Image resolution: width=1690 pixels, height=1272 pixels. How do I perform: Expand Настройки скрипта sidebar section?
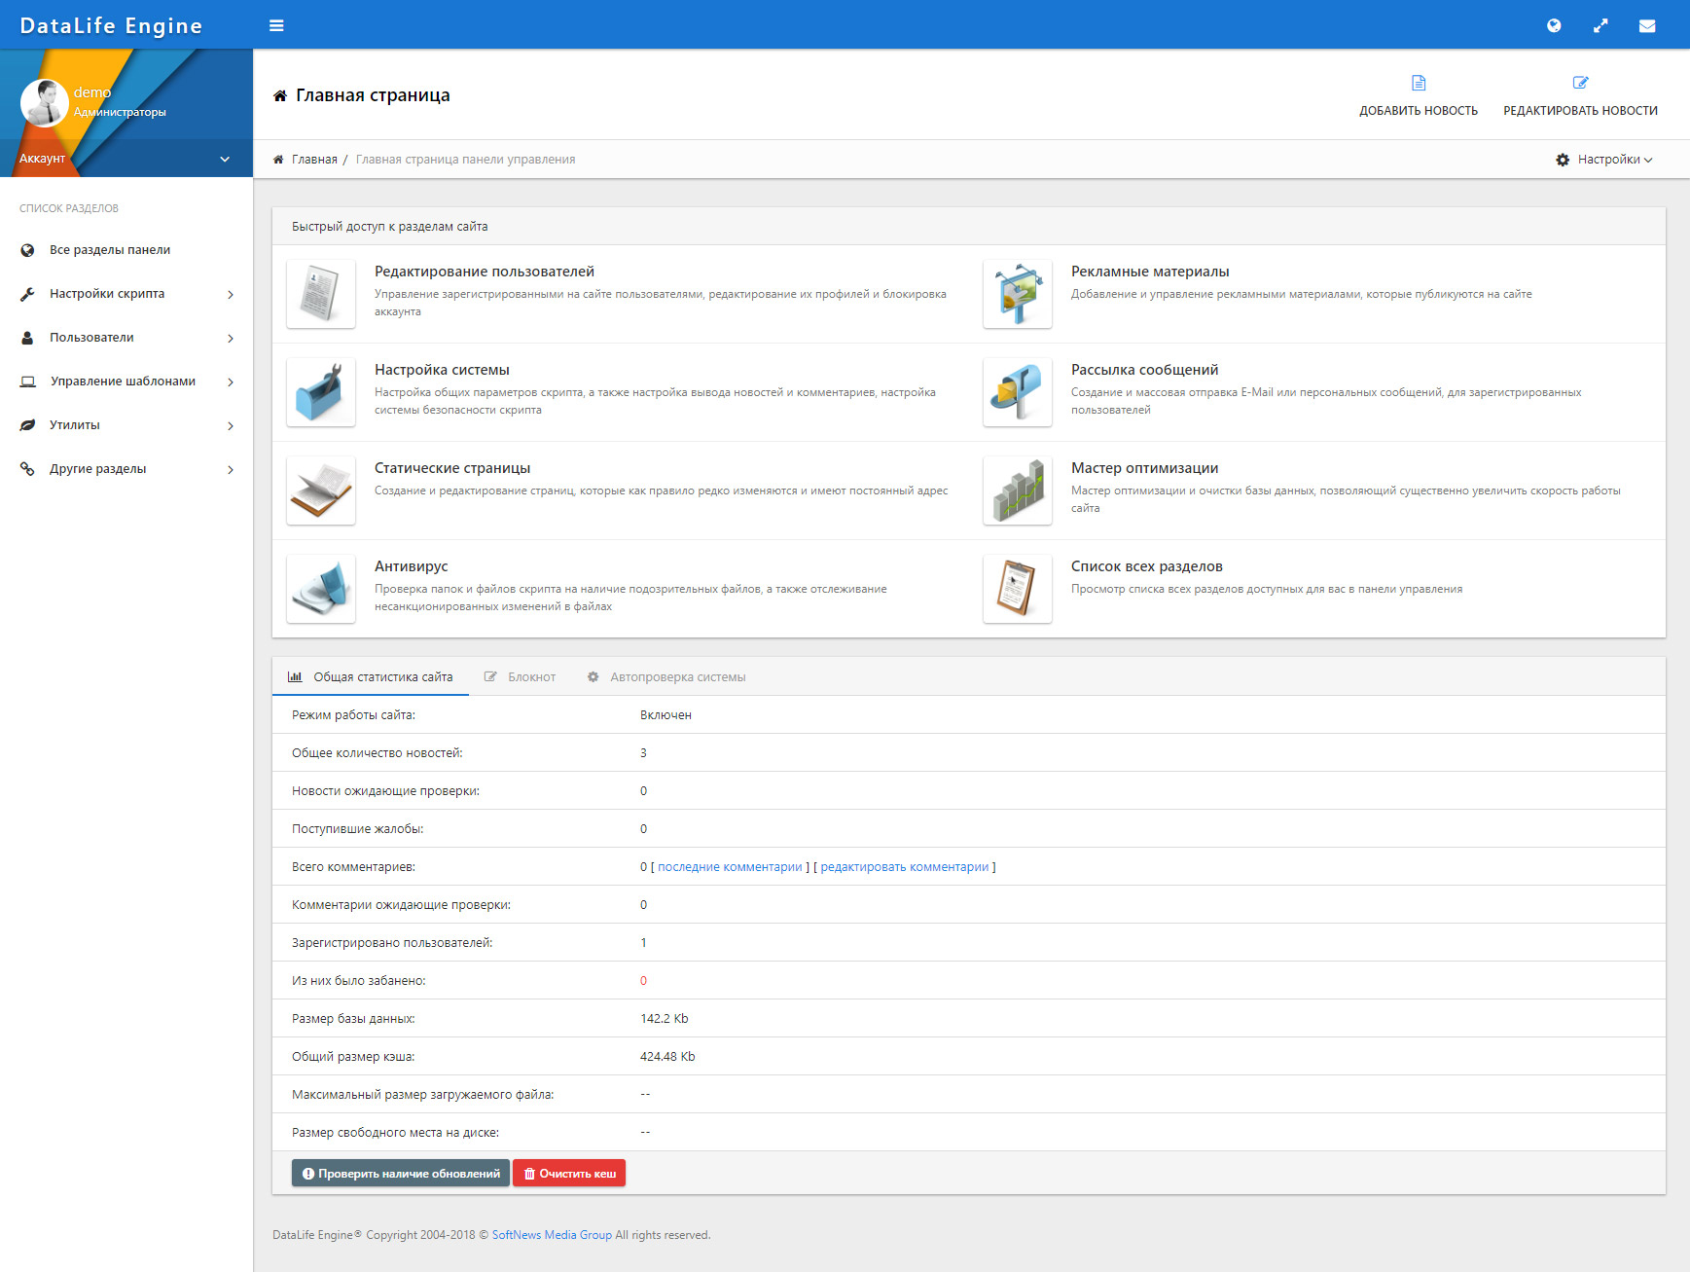126,294
